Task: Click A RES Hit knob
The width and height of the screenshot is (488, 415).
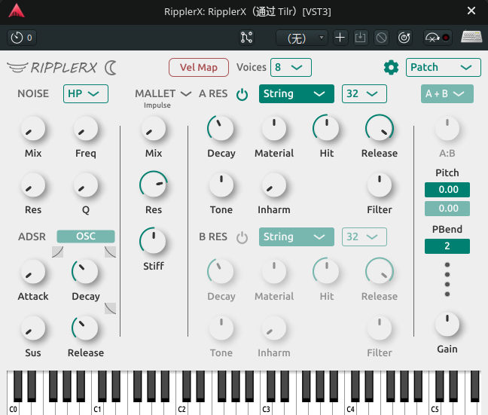Action: pyautogui.click(x=327, y=128)
